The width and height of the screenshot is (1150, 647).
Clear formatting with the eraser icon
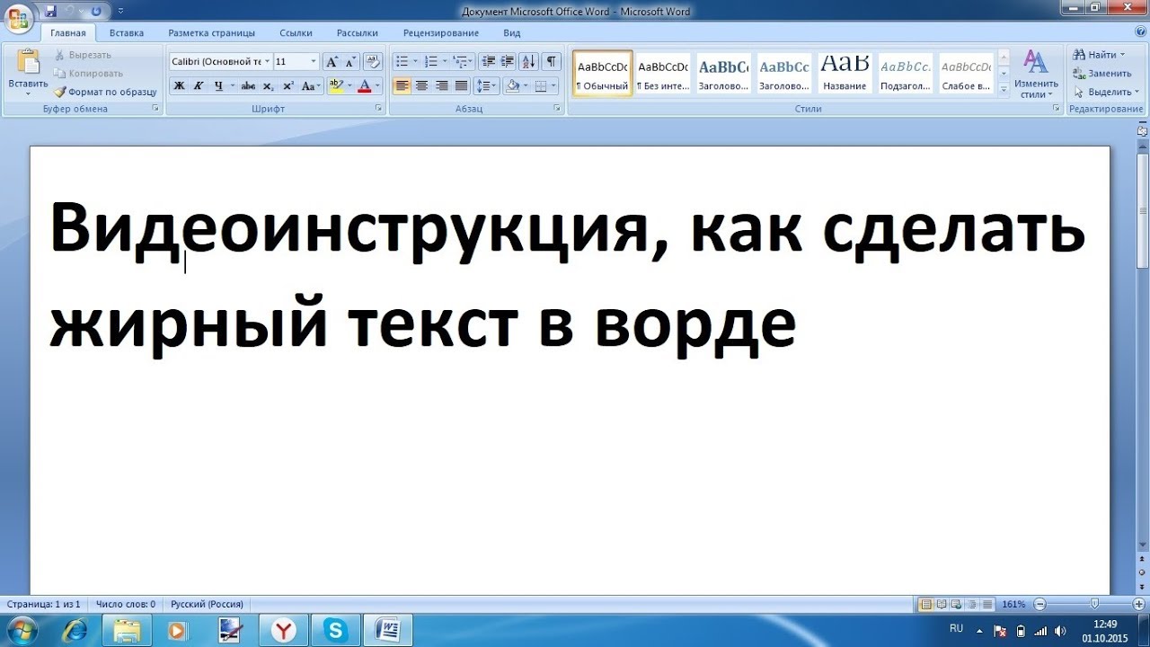tap(374, 62)
